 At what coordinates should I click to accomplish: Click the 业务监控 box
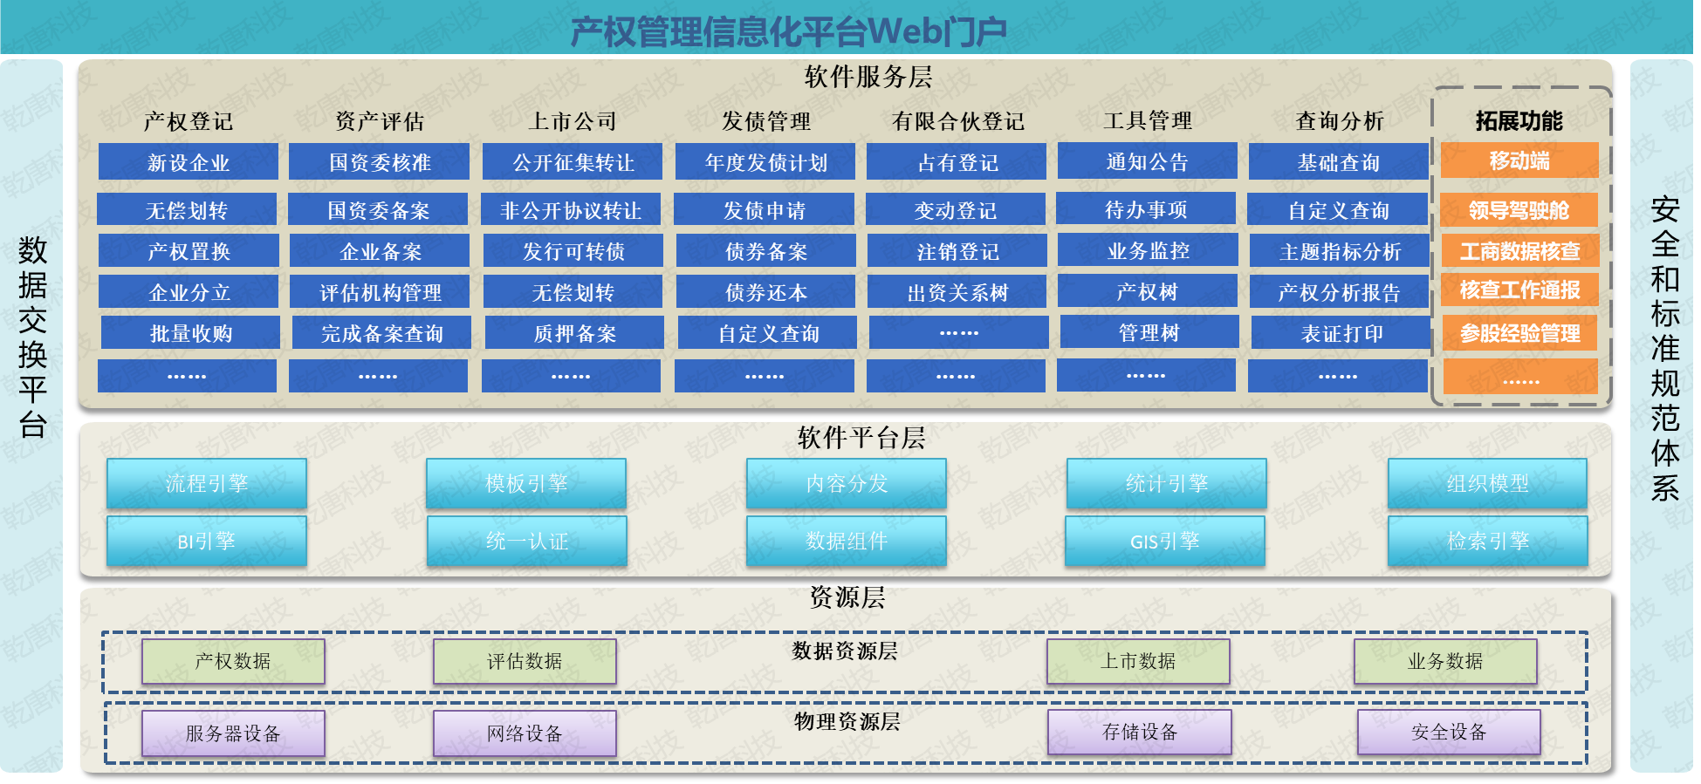[1149, 250]
